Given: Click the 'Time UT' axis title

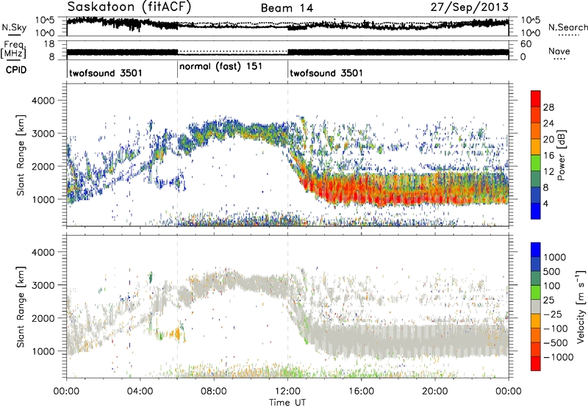Looking at the screenshot, I should (x=287, y=403).
